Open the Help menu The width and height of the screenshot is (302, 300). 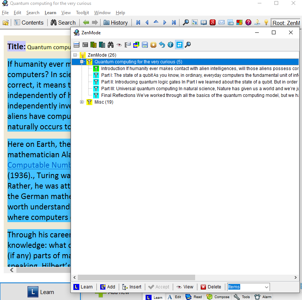[x=120, y=13]
